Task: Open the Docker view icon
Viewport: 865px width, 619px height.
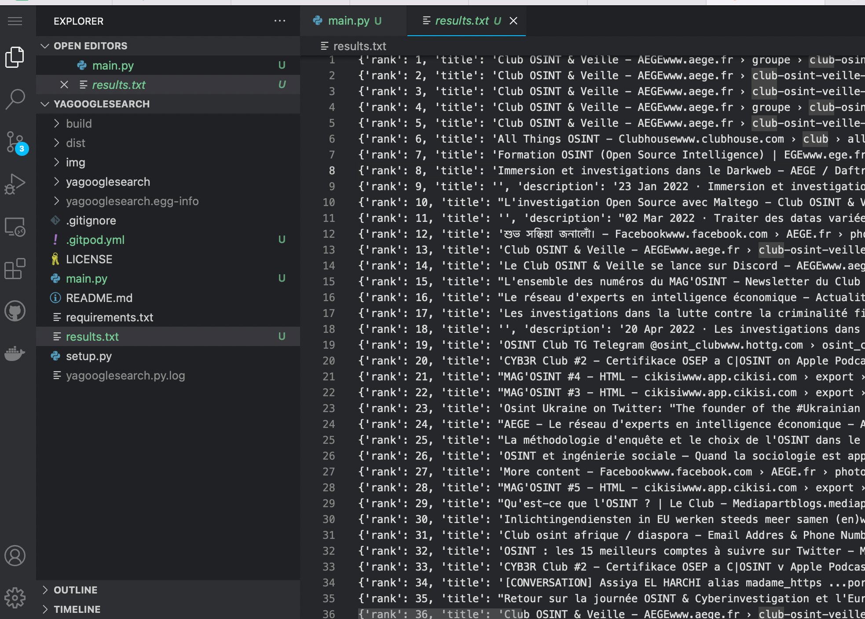Action: click(x=15, y=353)
